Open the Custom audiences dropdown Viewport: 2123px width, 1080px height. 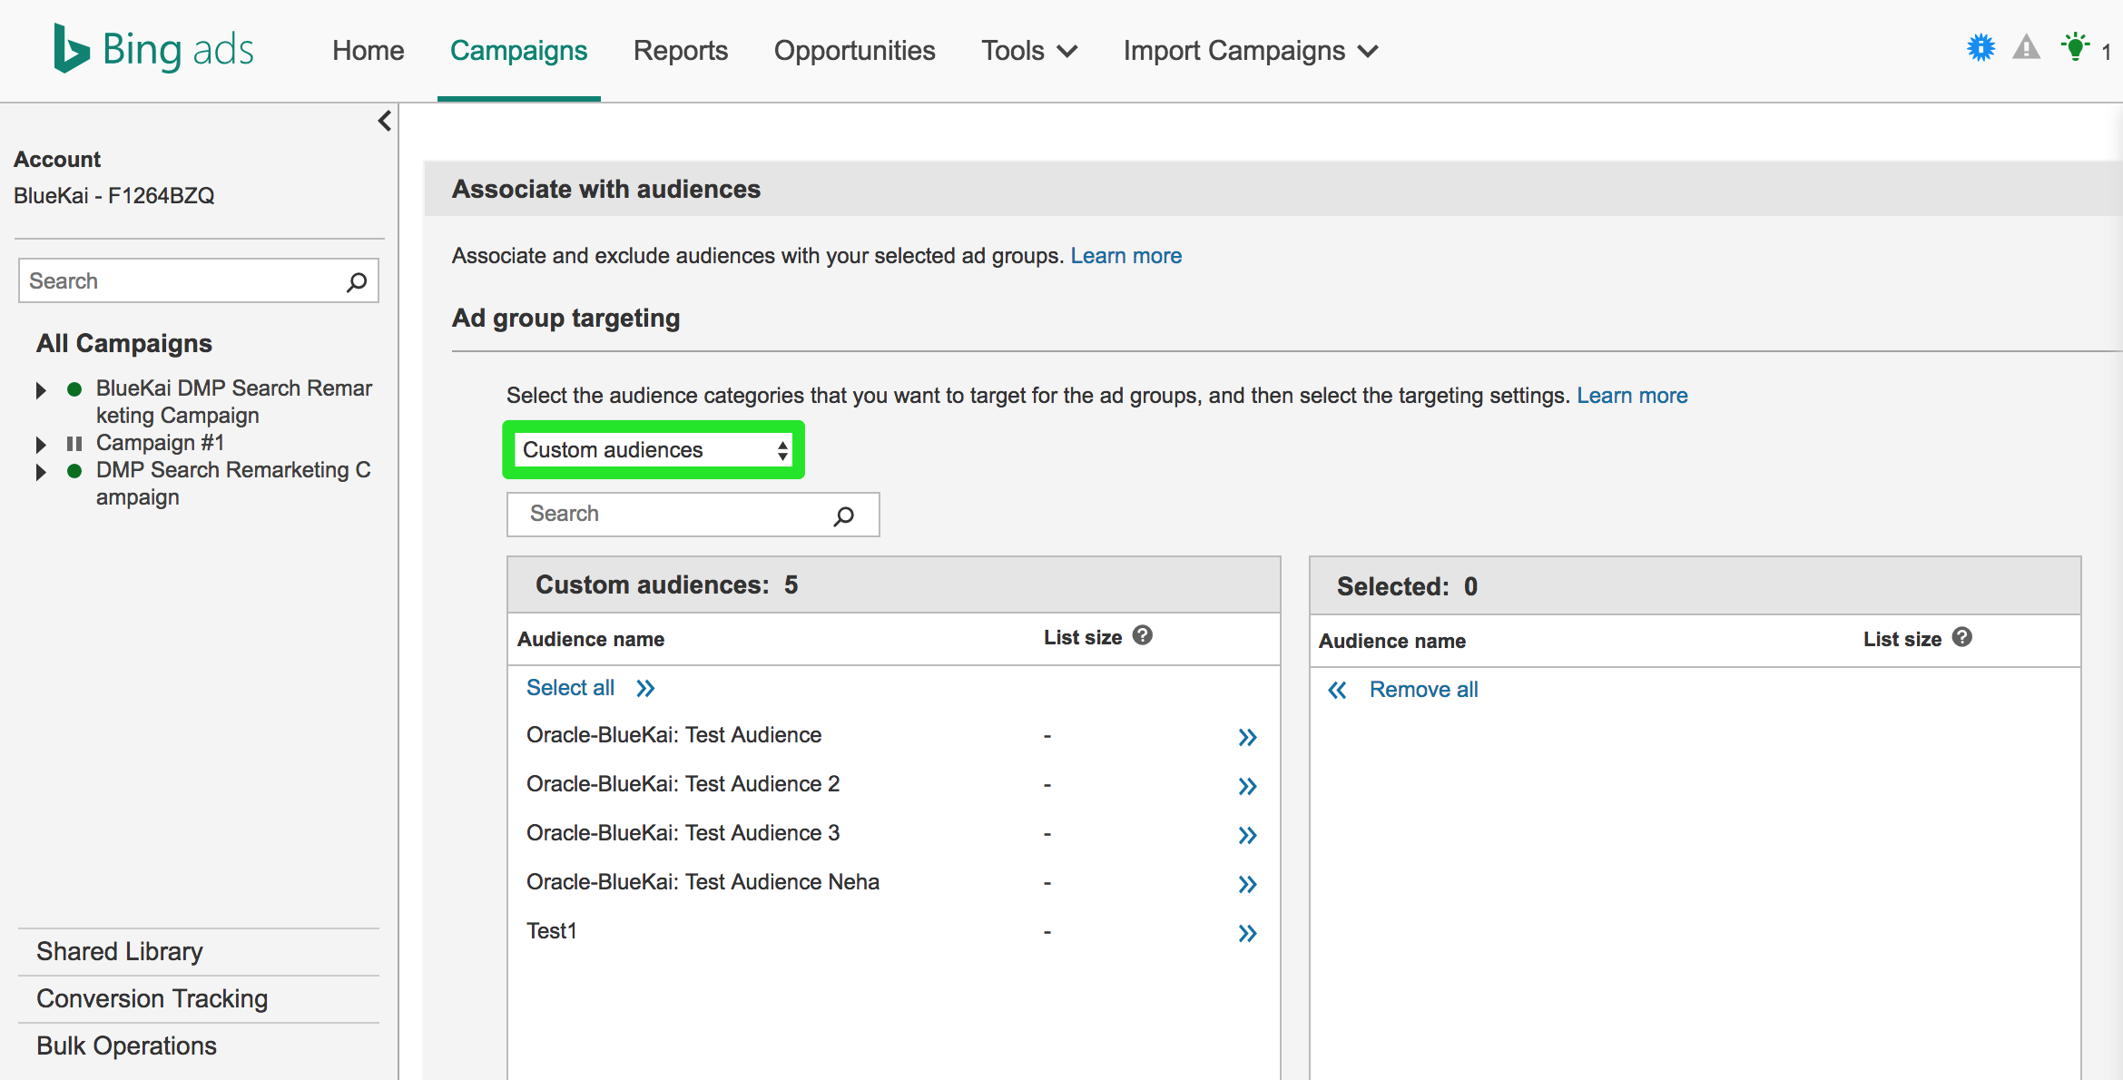(654, 450)
